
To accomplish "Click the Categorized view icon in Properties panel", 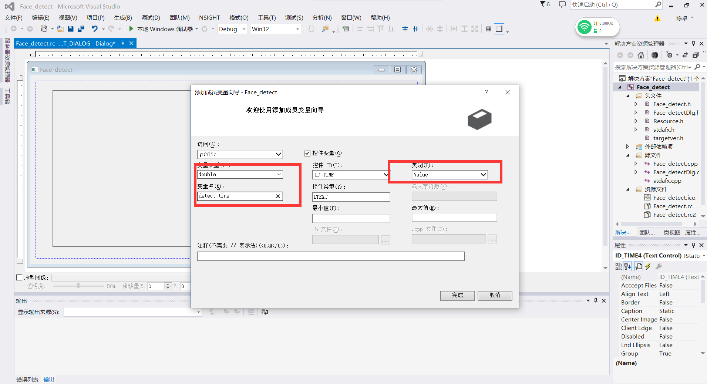I will 618,266.
